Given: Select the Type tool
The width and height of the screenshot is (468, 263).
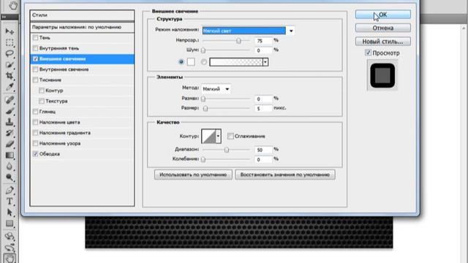Looking at the screenshot, I should [10, 202].
